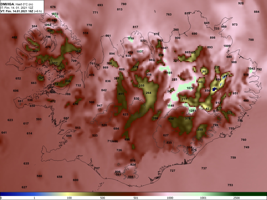Viewport: 267px width, 200px height.
Task: Click the map value 690
Action: tap(194, 34)
